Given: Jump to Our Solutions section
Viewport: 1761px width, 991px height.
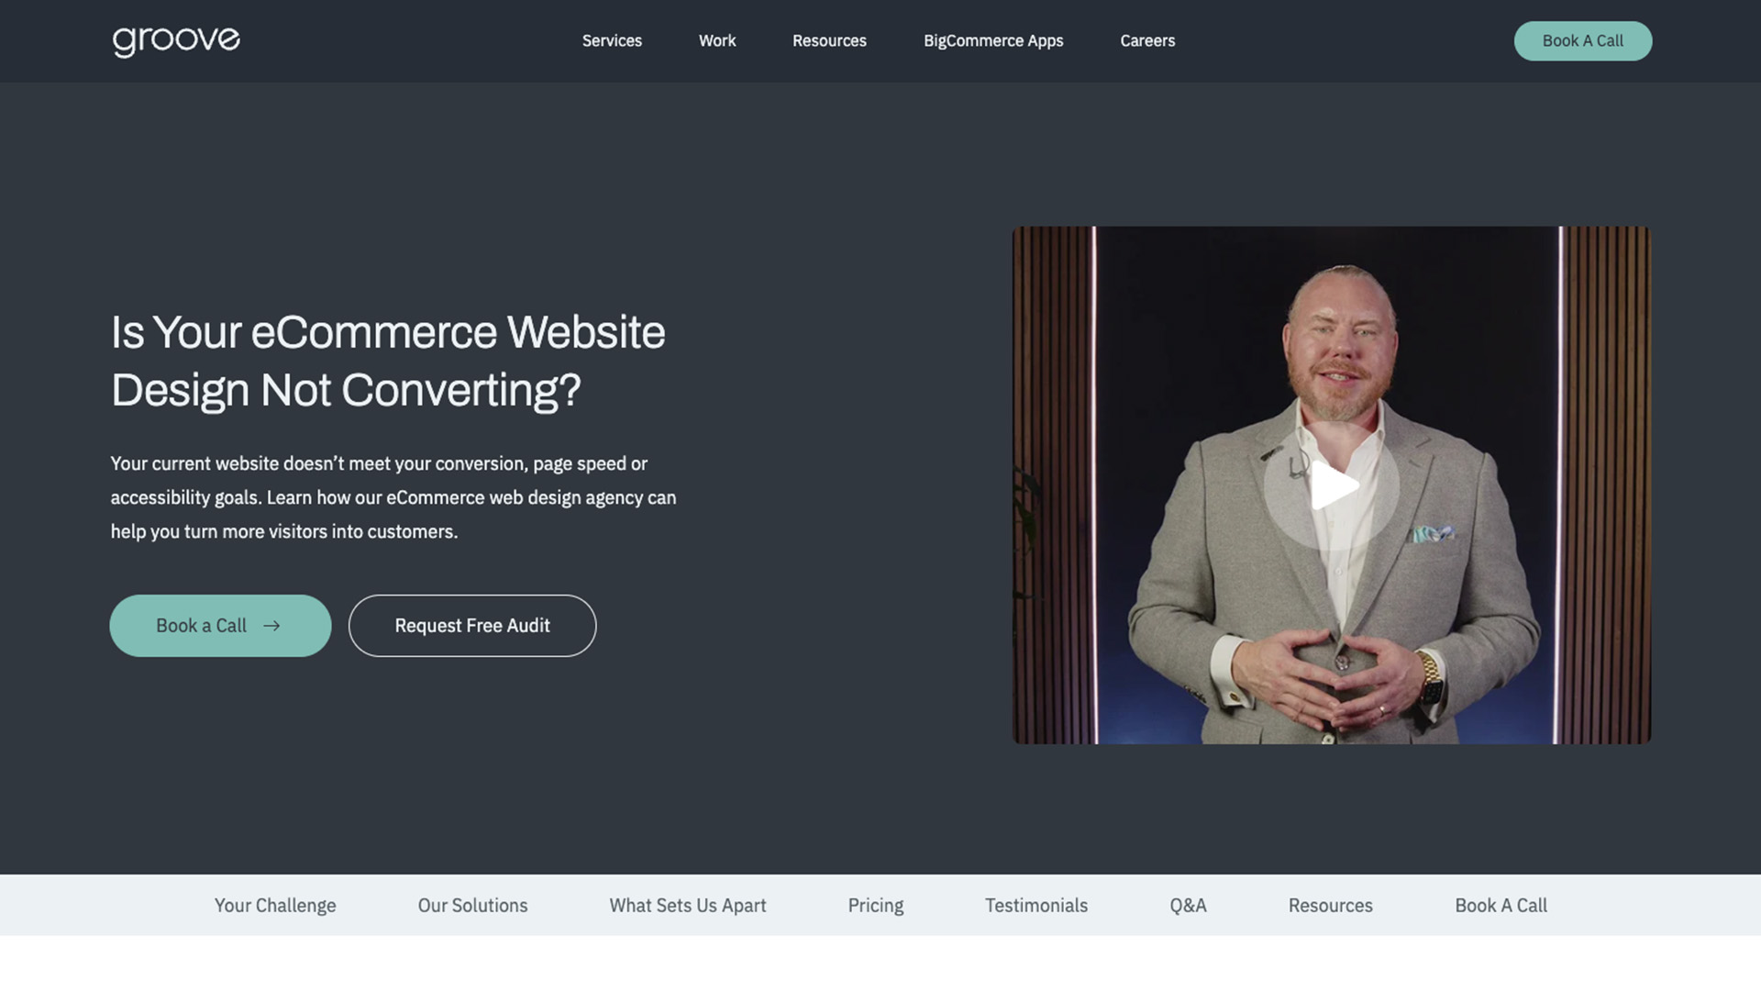Looking at the screenshot, I should point(472,906).
